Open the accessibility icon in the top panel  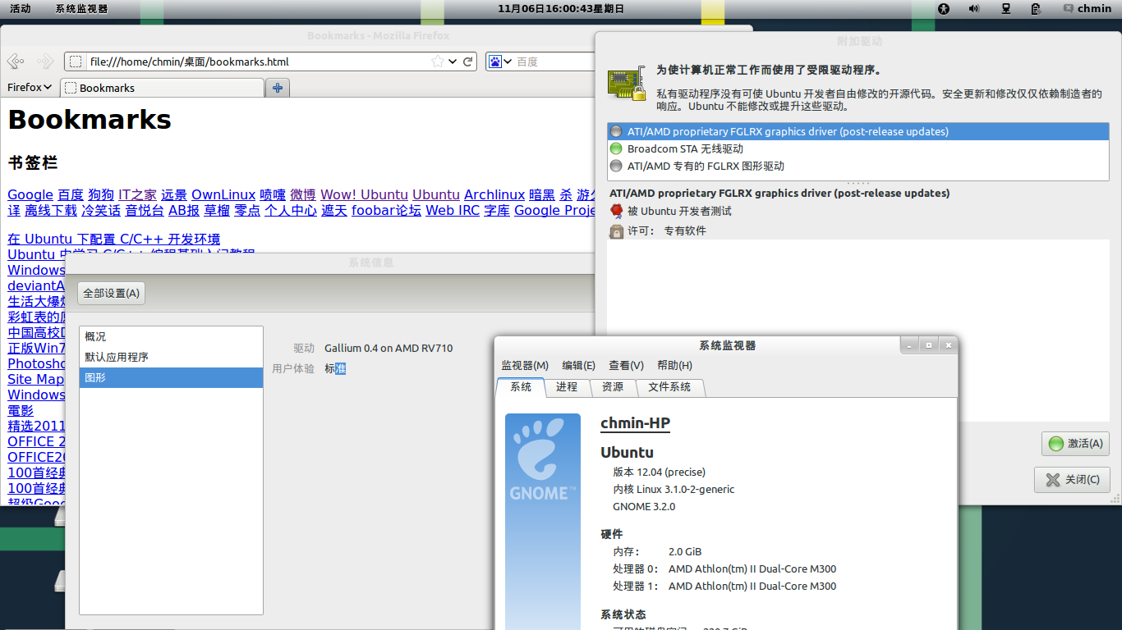pos(944,8)
